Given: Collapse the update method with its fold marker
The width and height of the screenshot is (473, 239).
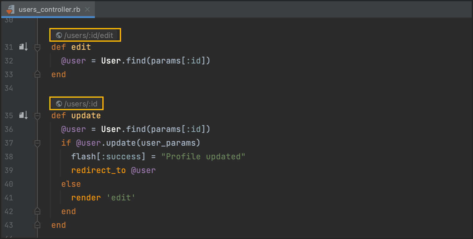Looking at the screenshot, I should point(37,116).
